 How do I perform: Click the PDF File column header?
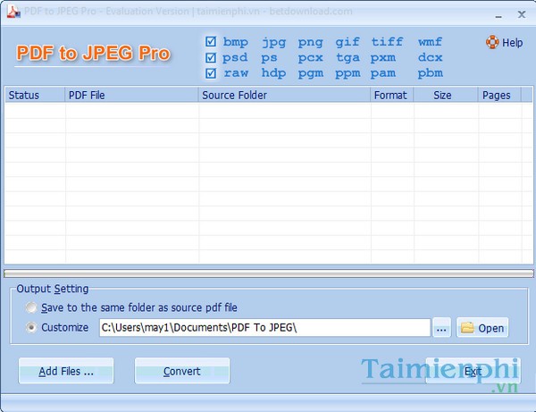click(131, 95)
